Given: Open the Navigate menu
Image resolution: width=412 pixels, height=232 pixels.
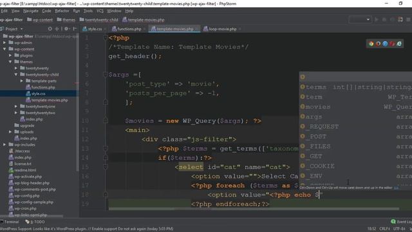Looking at the screenshot, I should click(31, 11).
